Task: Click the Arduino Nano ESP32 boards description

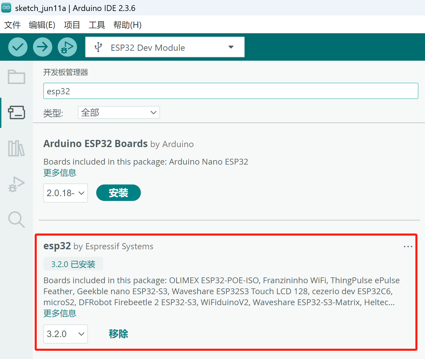Action: (146, 162)
